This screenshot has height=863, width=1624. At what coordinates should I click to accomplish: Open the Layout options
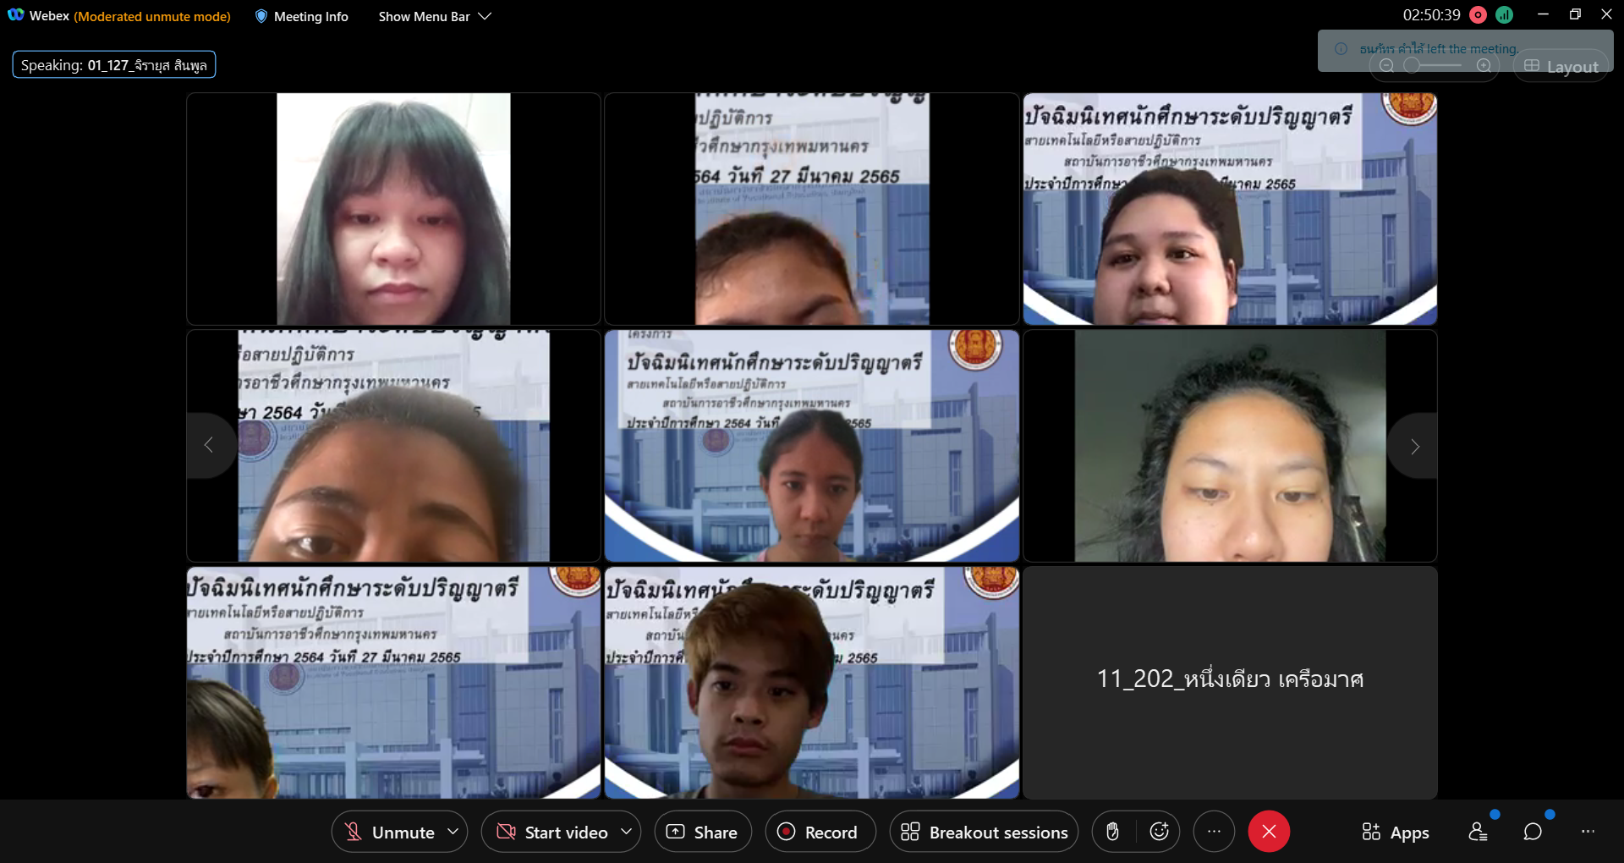pyautogui.click(x=1561, y=66)
